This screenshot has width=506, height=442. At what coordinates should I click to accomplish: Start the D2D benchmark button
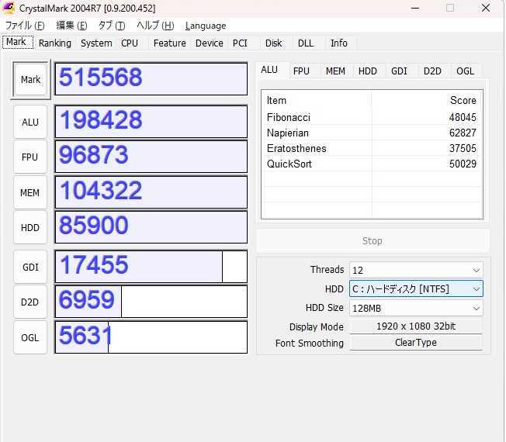pos(30,302)
